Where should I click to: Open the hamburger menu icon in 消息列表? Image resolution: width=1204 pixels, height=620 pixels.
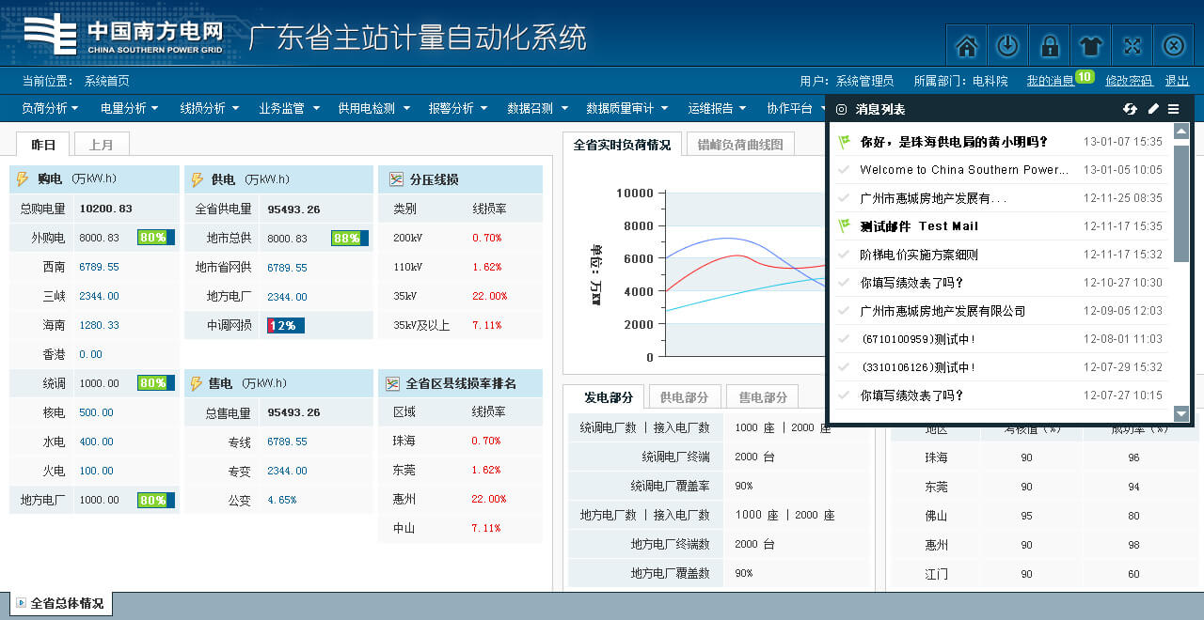pyautogui.click(x=1174, y=110)
